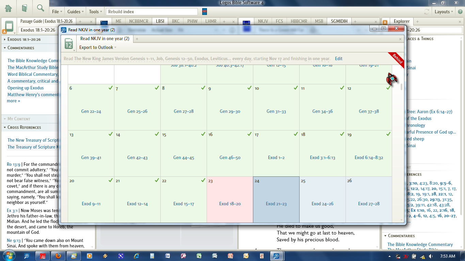
Task: Click the Rebuild index command box
Action: [x=152, y=12]
